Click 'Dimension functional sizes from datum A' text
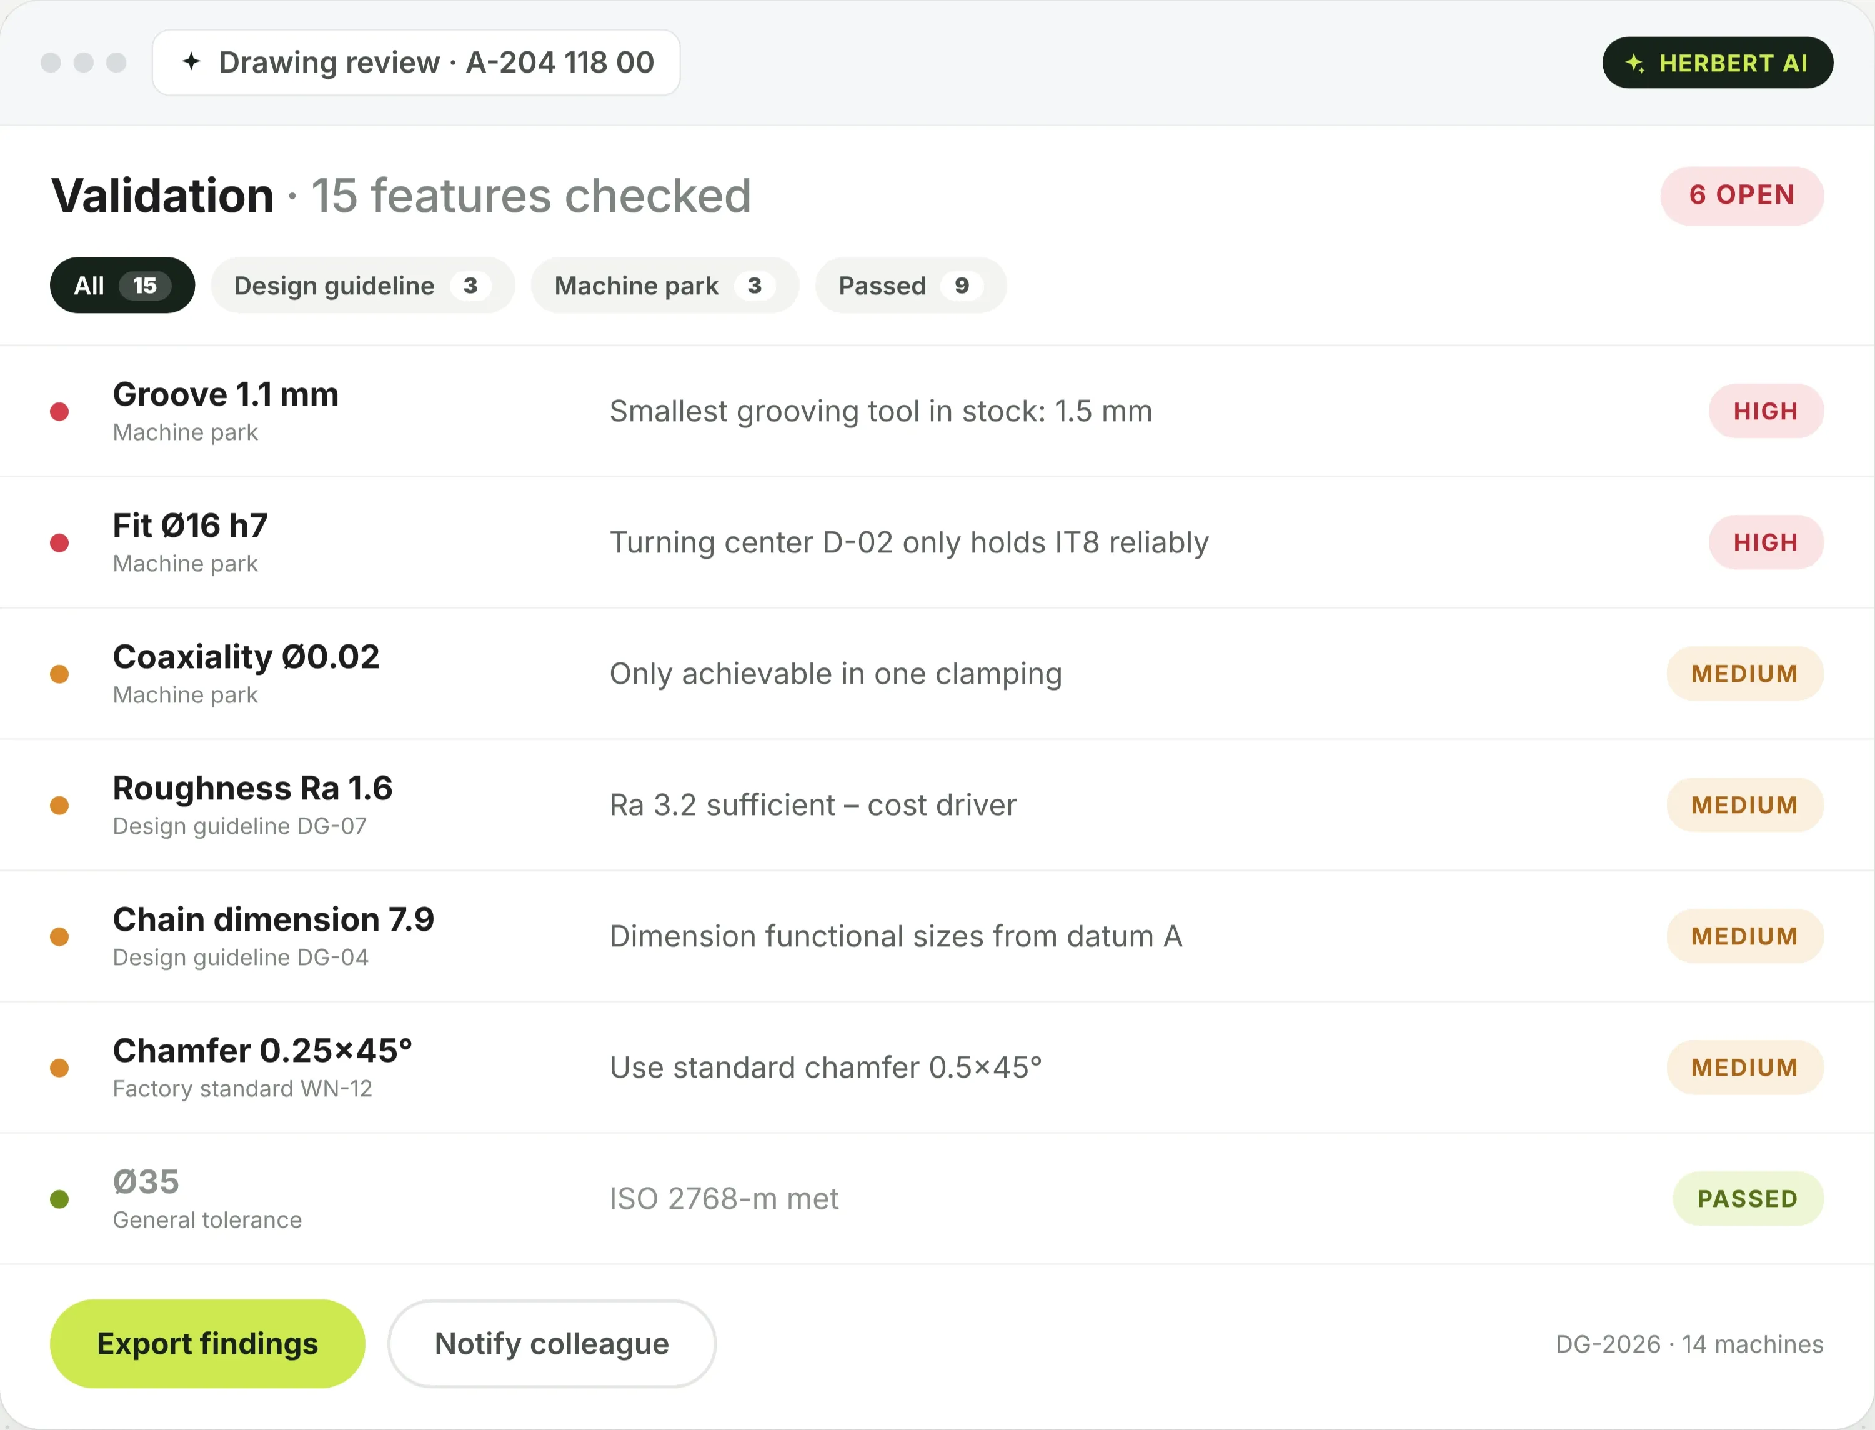 tap(896, 936)
